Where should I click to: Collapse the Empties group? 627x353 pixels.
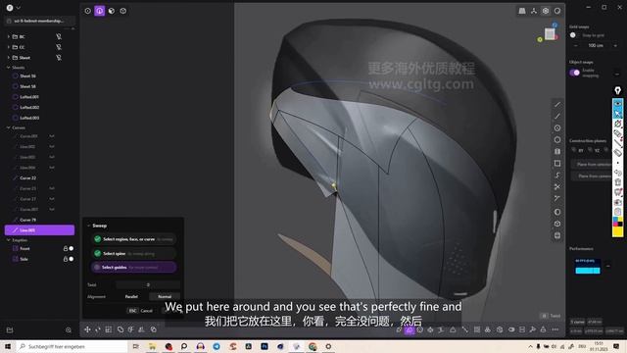click(x=9, y=240)
